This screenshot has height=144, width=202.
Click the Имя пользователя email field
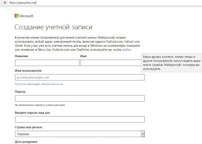click(x=80, y=78)
